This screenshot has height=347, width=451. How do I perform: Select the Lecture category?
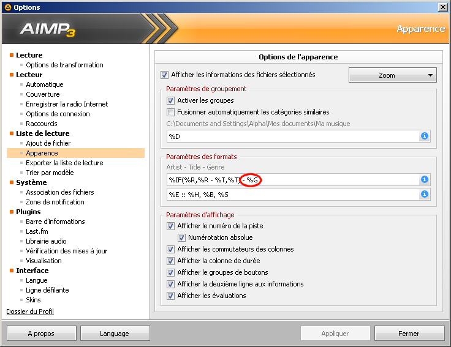click(29, 55)
